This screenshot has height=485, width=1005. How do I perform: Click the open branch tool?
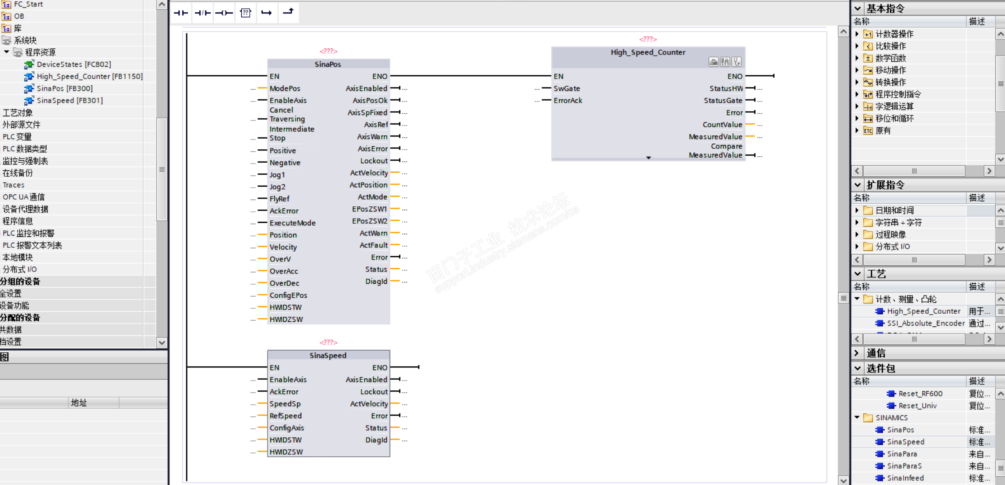coord(267,13)
